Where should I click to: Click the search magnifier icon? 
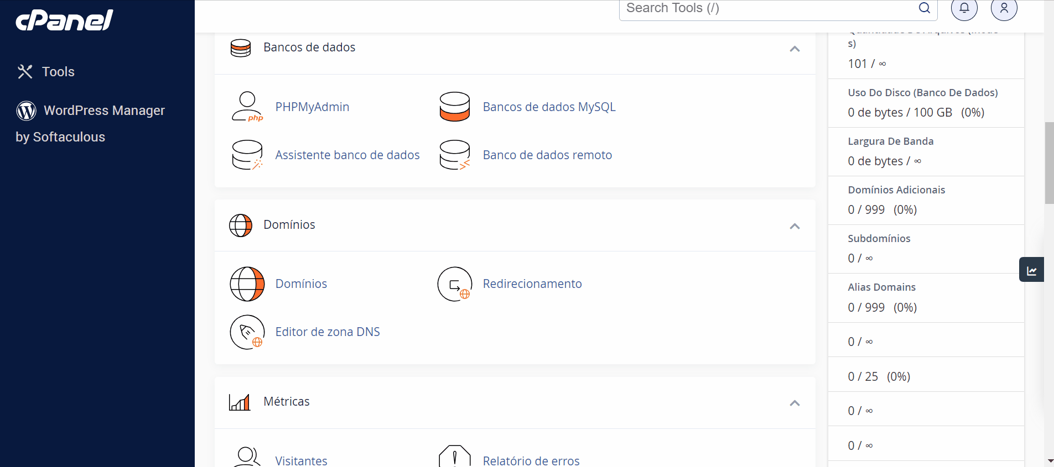point(925,8)
